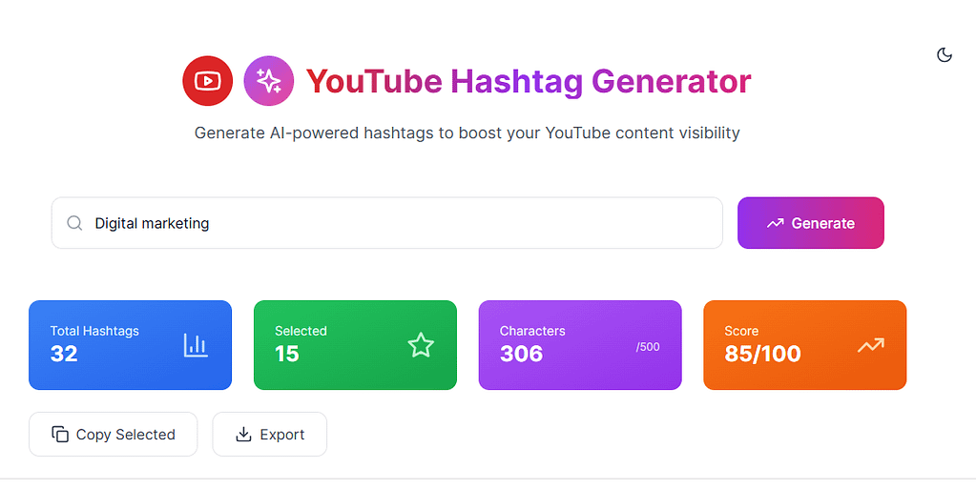This screenshot has width=976, height=489.
Task: Click the trending arrow icon on Score card
Action: click(x=870, y=346)
